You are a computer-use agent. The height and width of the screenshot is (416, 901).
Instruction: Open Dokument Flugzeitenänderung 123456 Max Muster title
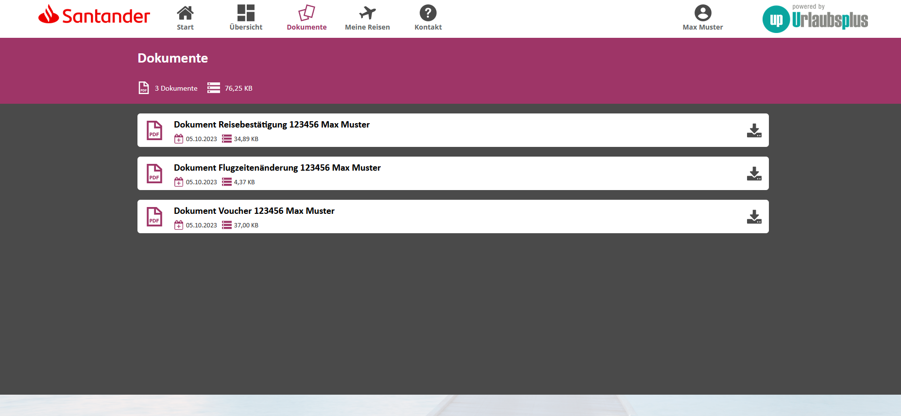(277, 168)
